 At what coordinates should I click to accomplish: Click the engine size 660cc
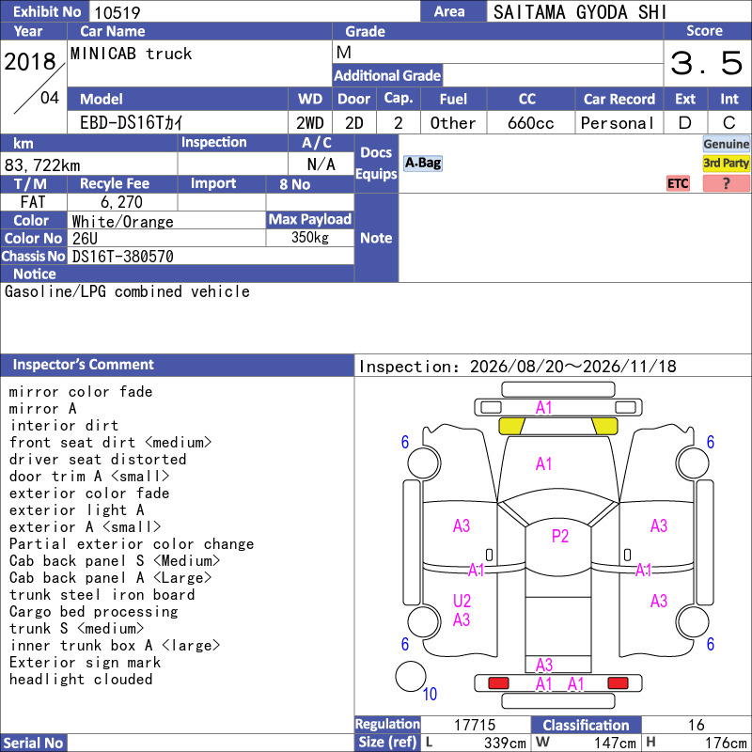click(x=530, y=123)
